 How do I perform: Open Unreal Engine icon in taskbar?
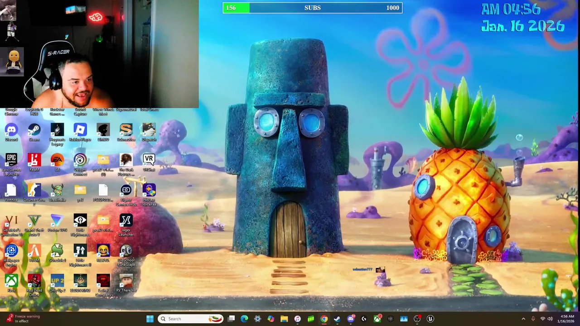point(430,319)
